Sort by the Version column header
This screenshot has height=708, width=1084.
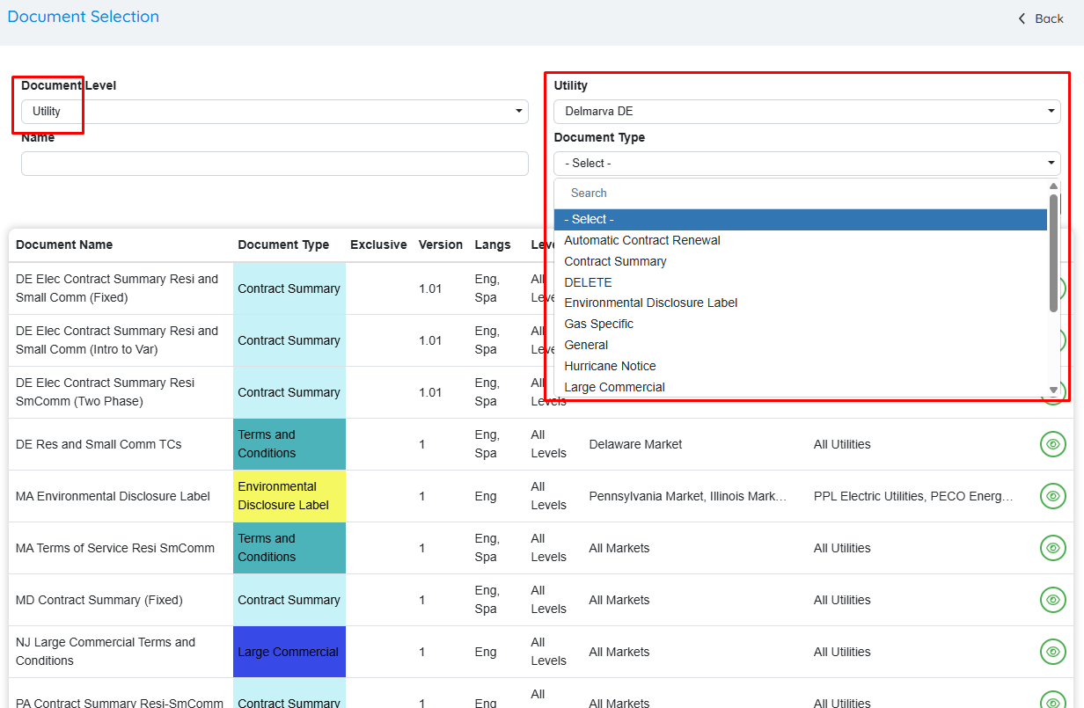tap(441, 245)
